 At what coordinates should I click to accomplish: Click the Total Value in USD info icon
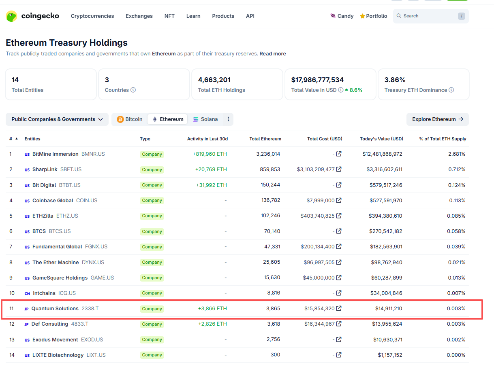[x=341, y=90]
